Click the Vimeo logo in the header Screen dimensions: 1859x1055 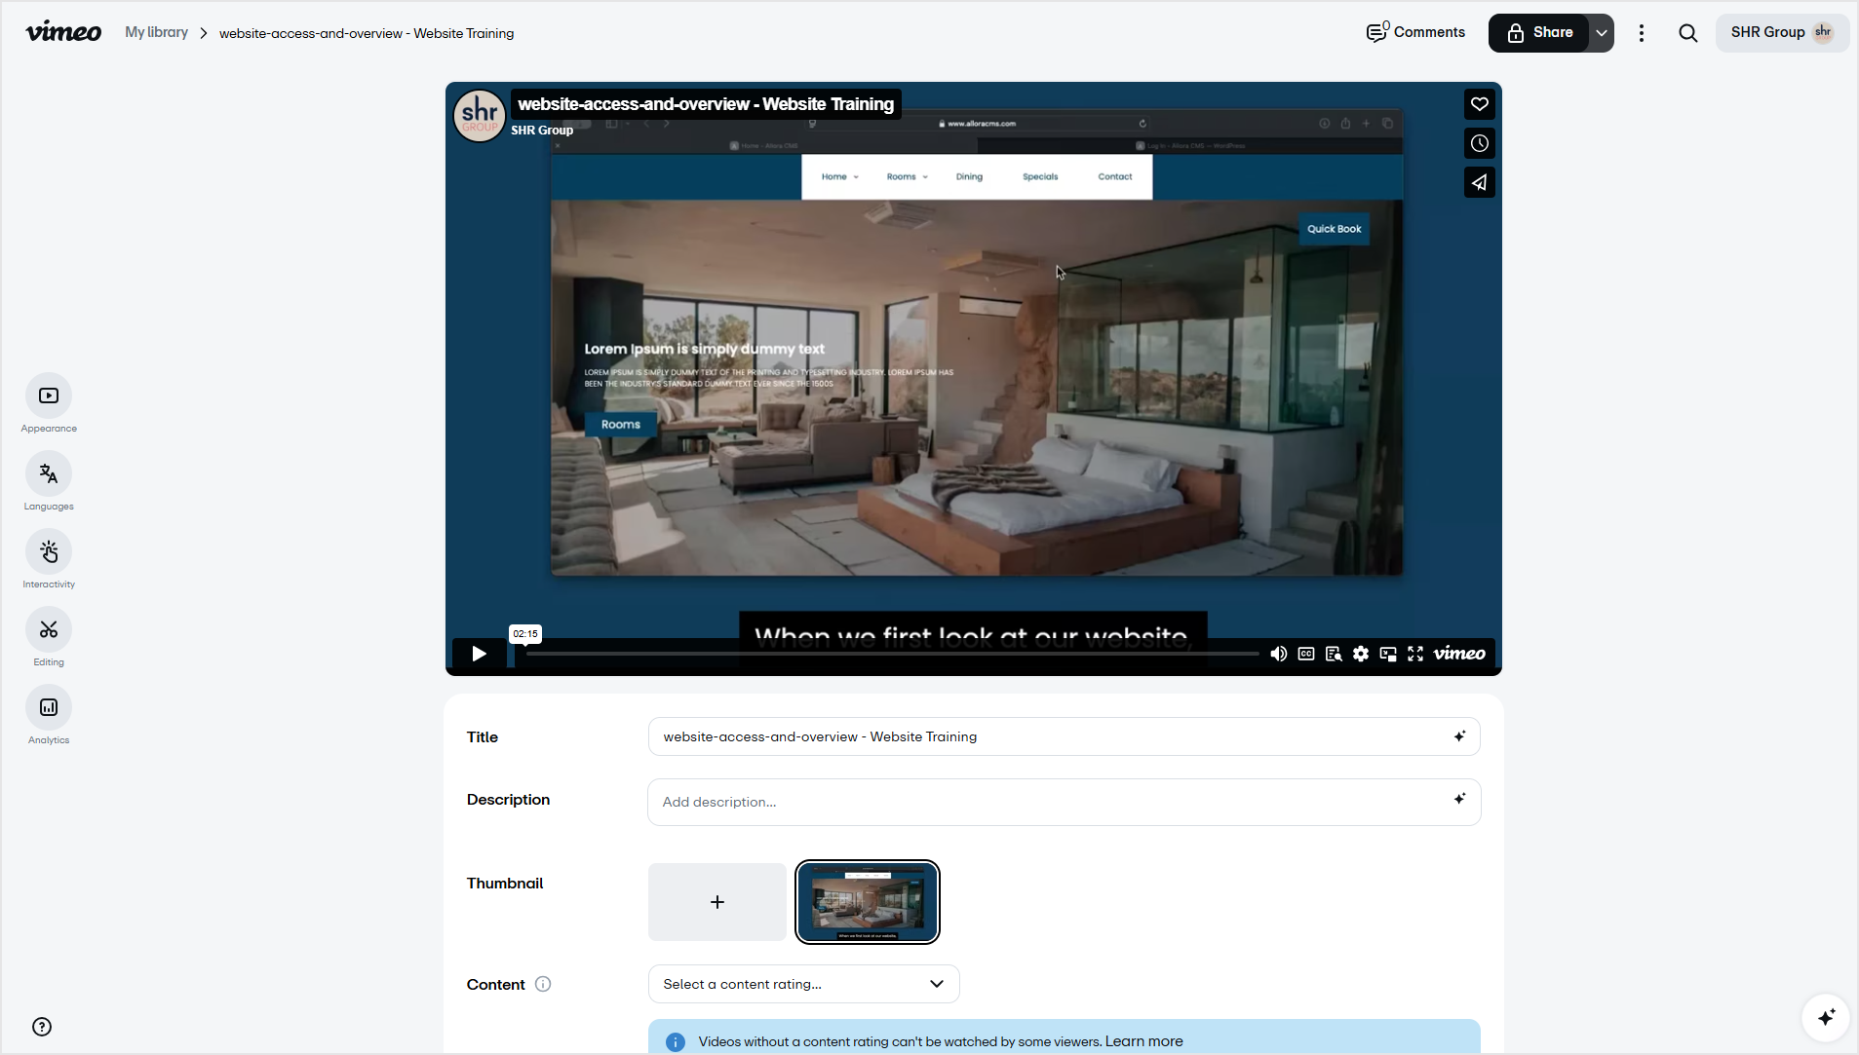pyautogui.click(x=63, y=32)
